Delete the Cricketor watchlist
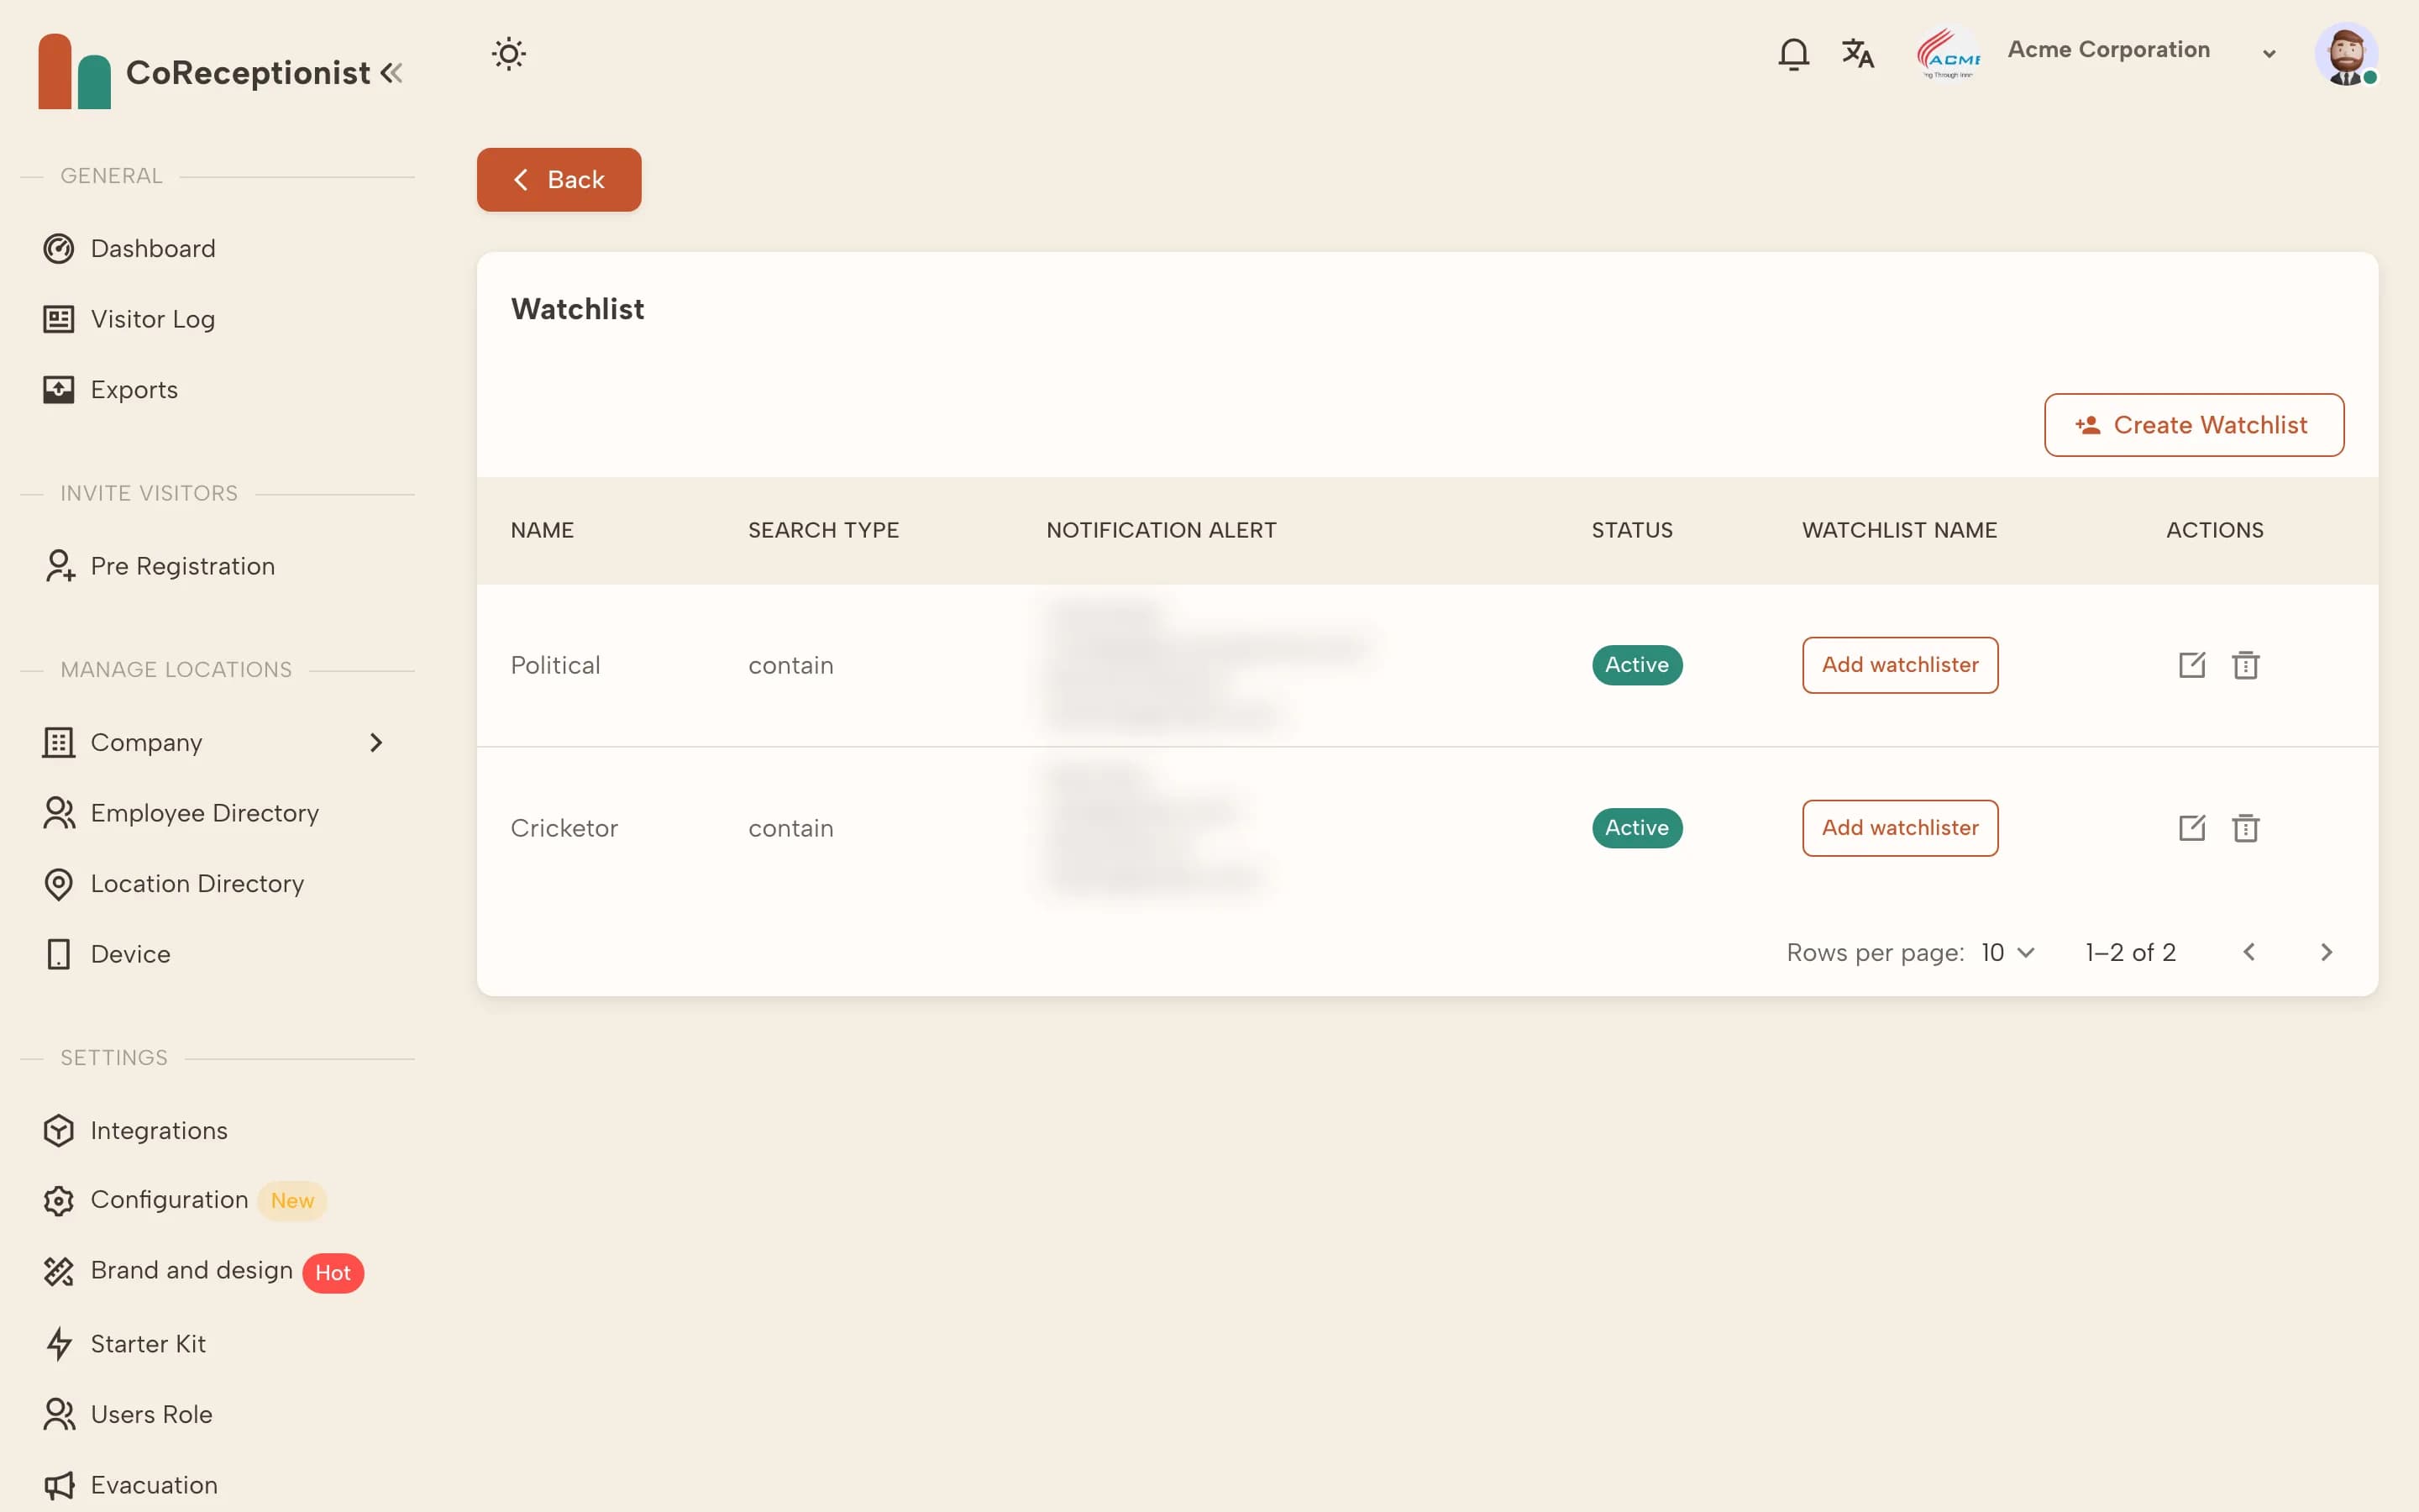This screenshot has height=1512, width=2419. click(x=2245, y=828)
